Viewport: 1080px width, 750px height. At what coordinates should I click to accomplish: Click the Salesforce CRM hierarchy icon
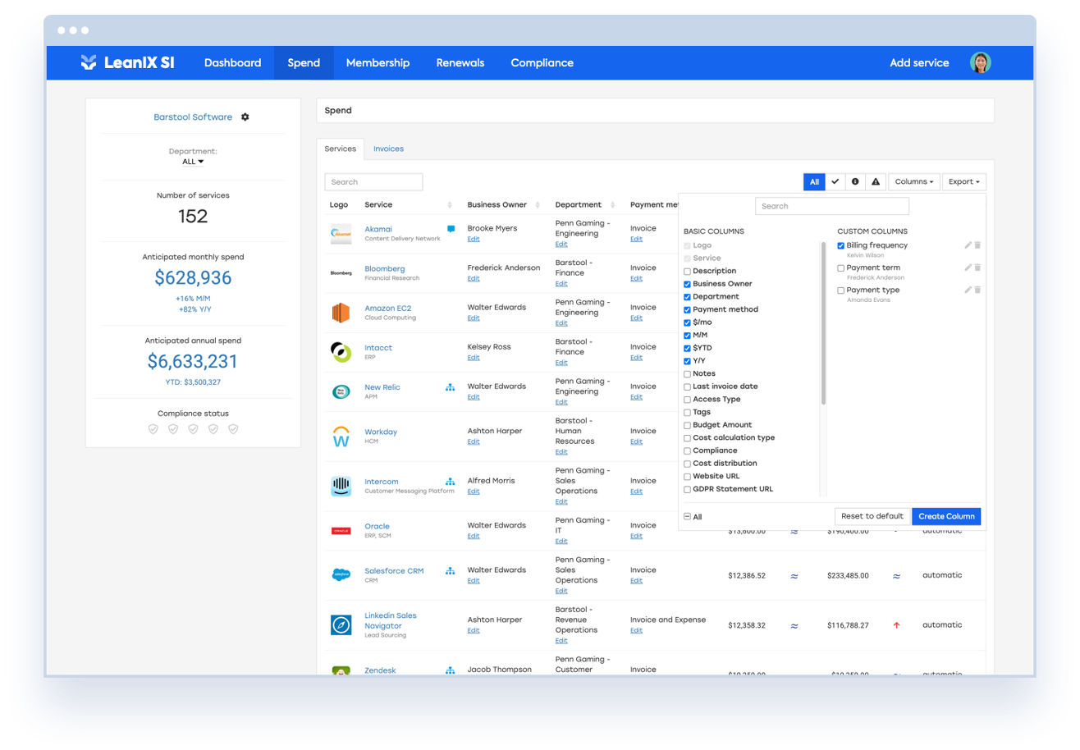tap(450, 570)
